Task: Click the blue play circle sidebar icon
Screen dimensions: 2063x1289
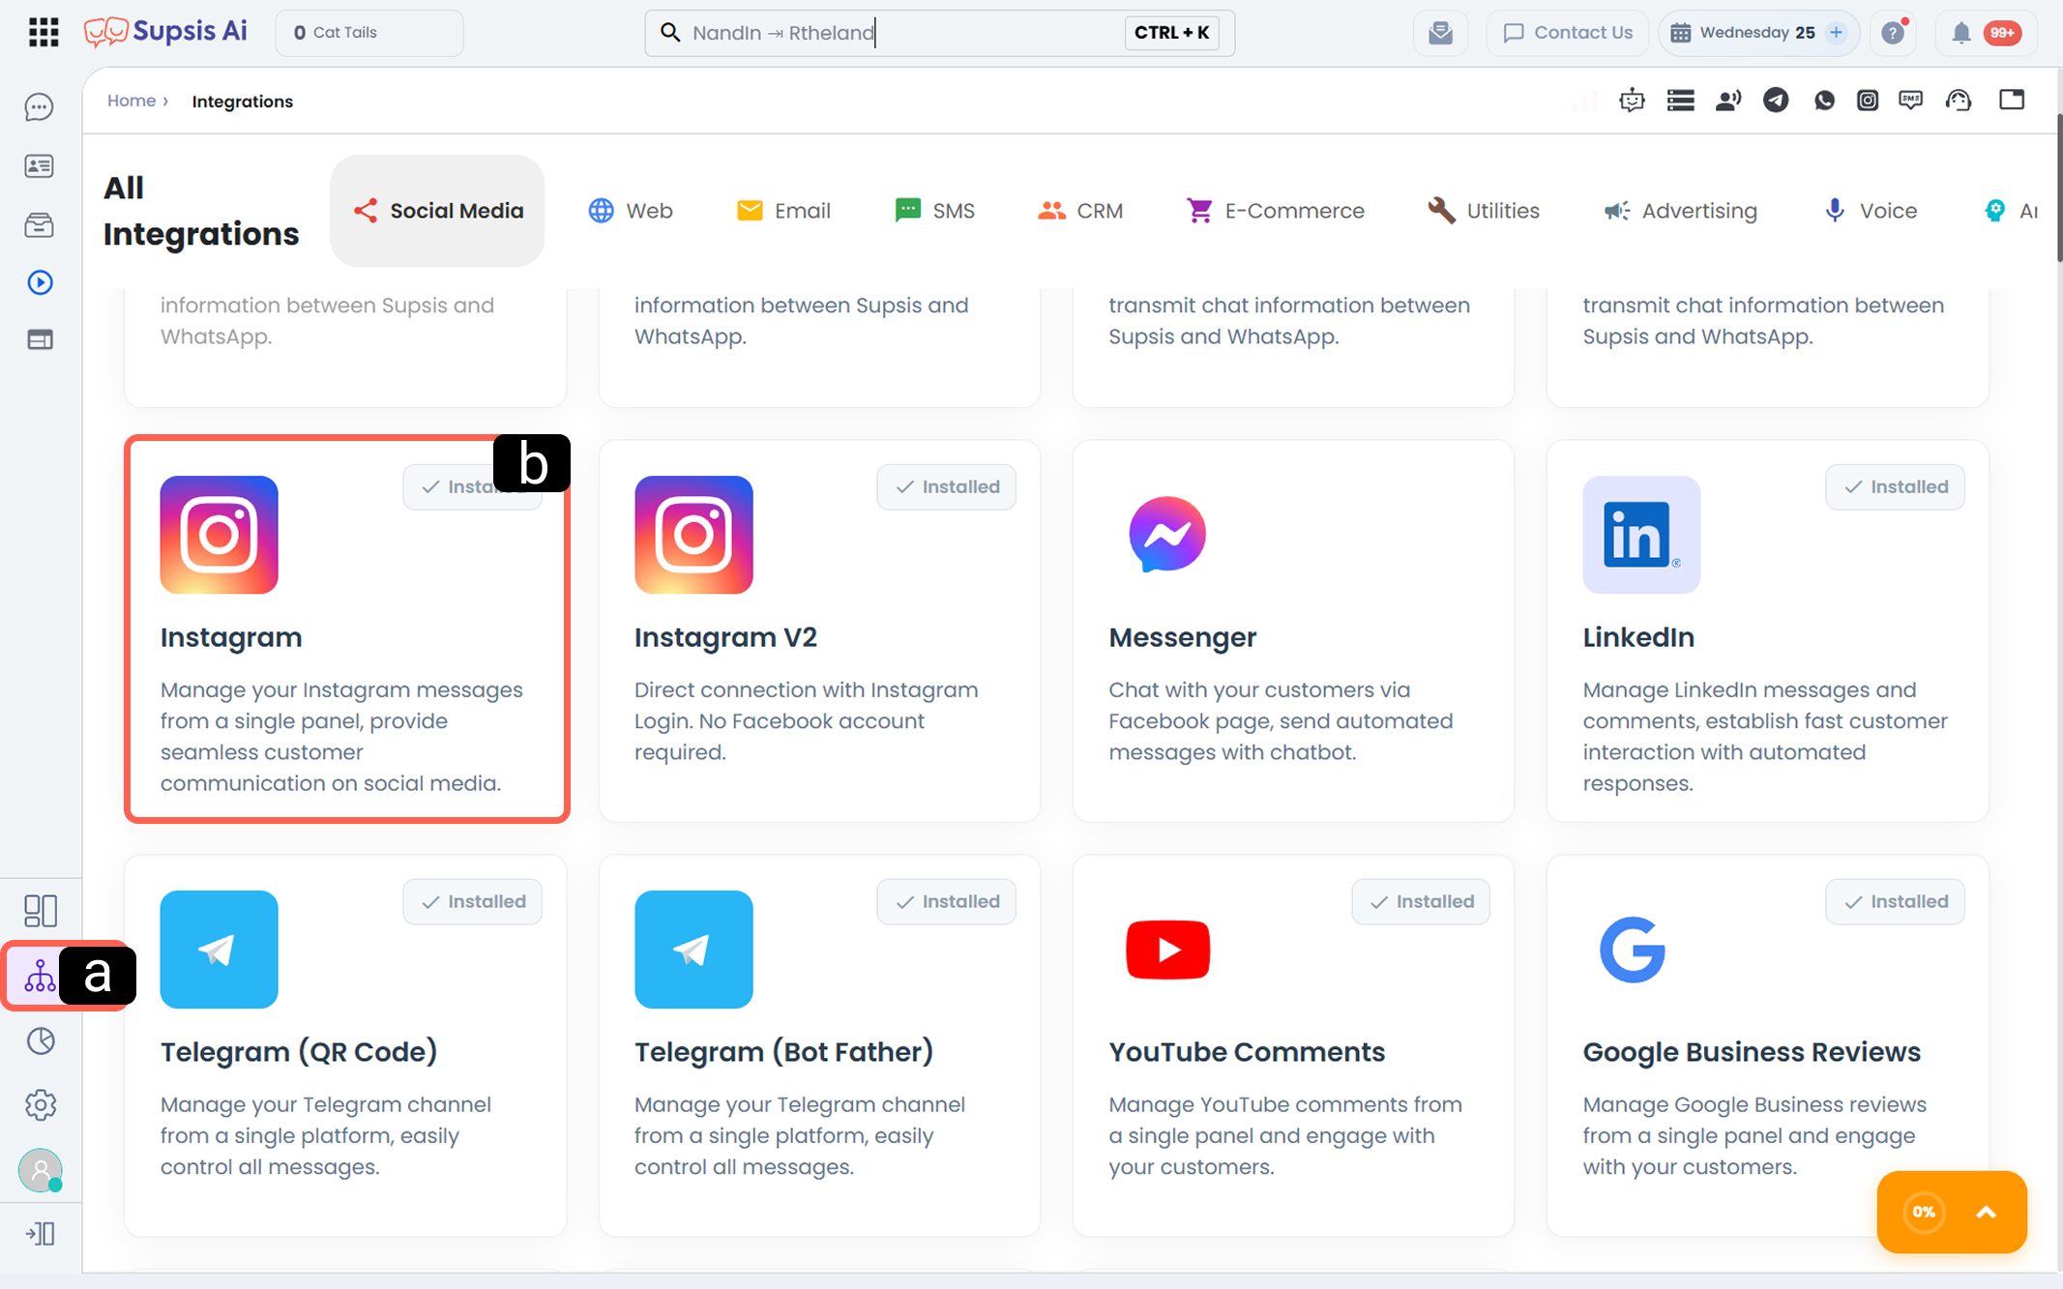Action: pos(40,282)
